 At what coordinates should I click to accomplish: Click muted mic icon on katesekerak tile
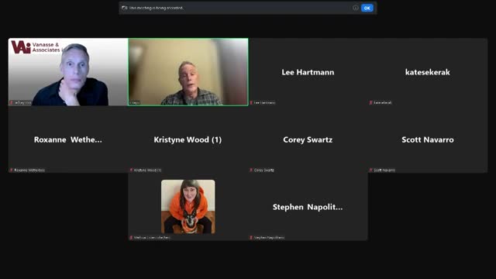point(370,103)
